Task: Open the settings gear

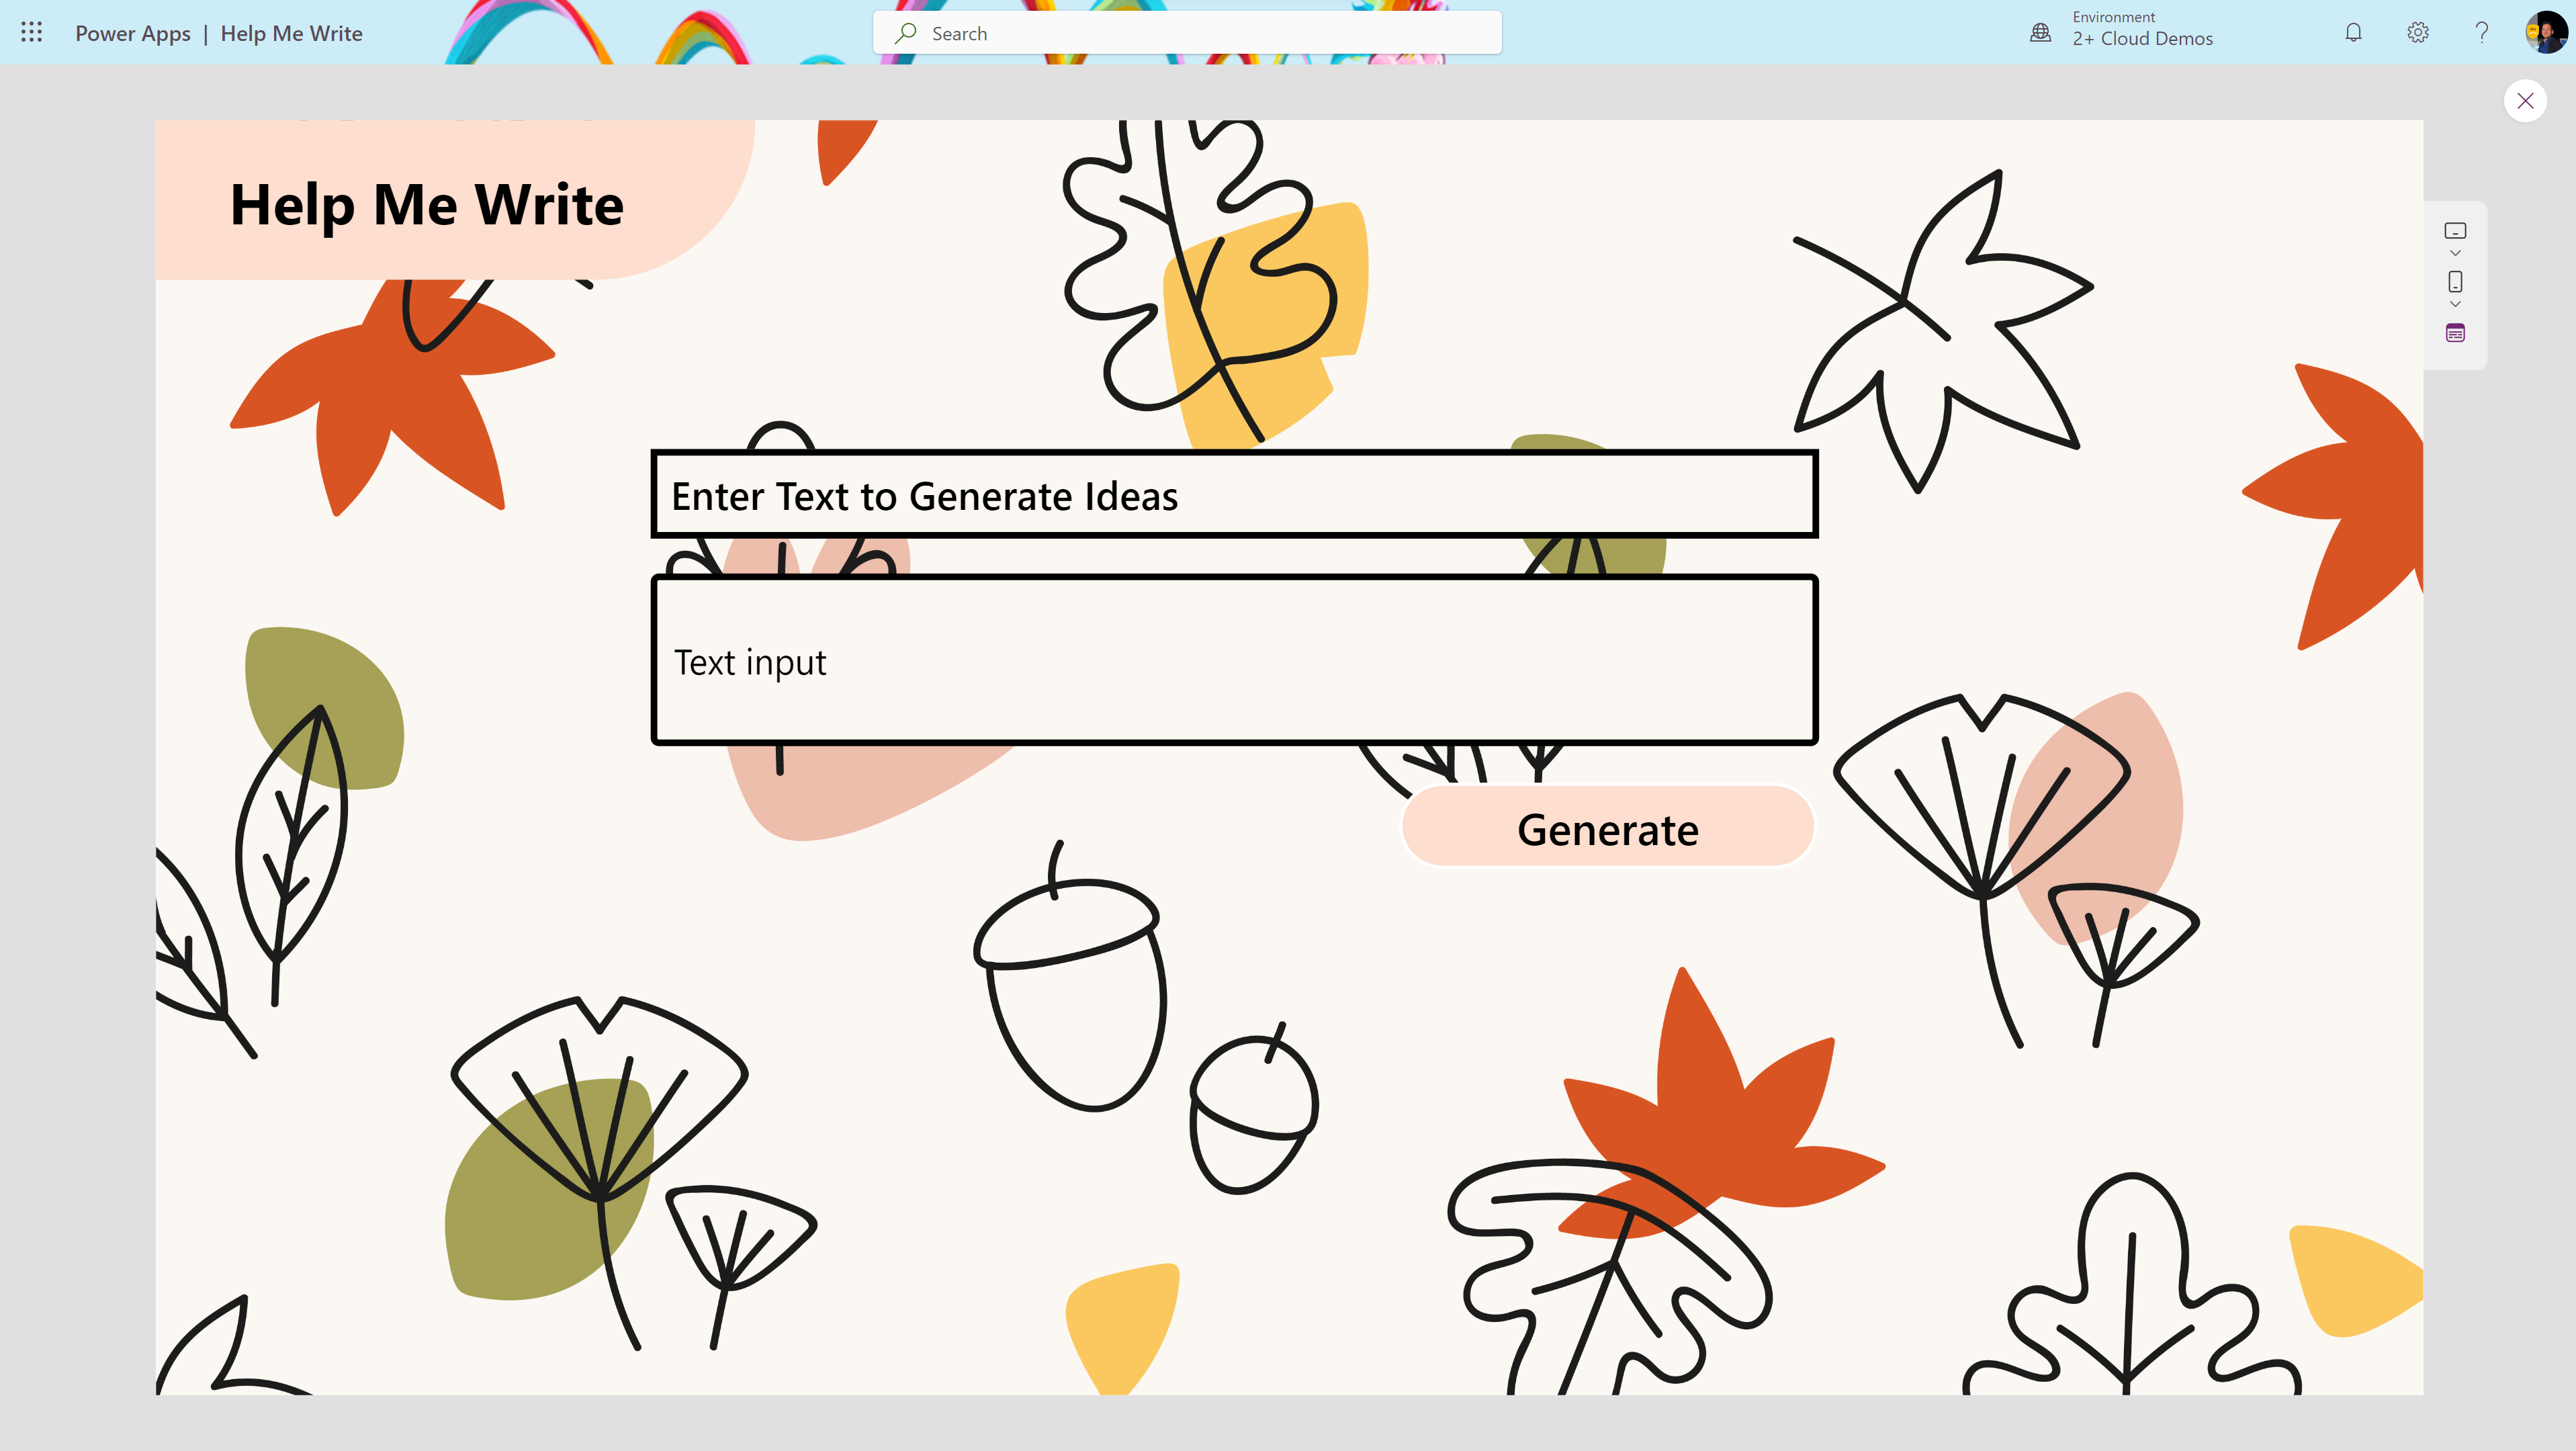Action: 2417,32
